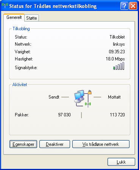Click the Help question mark button
Image resolution: width=139 pixels, height=170 pixels.
coord(124,6)
